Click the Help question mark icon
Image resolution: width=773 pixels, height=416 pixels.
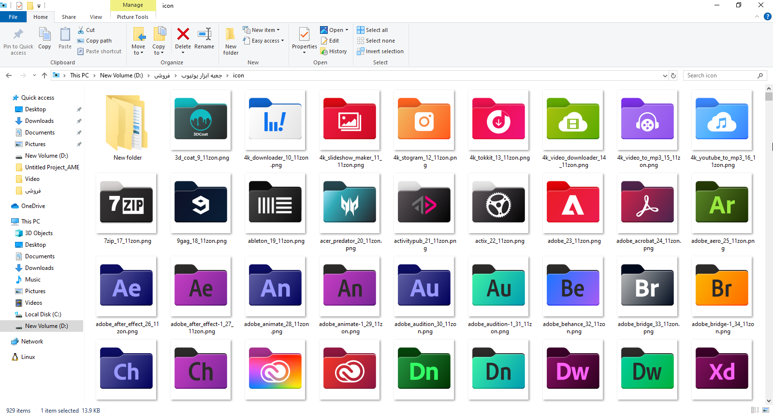(767, 16)
